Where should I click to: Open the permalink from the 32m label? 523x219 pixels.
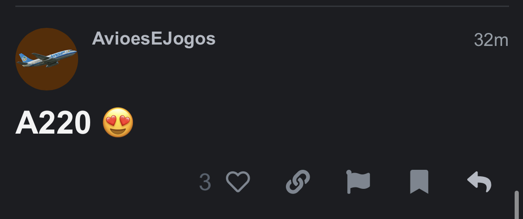[x=491, y=40]
